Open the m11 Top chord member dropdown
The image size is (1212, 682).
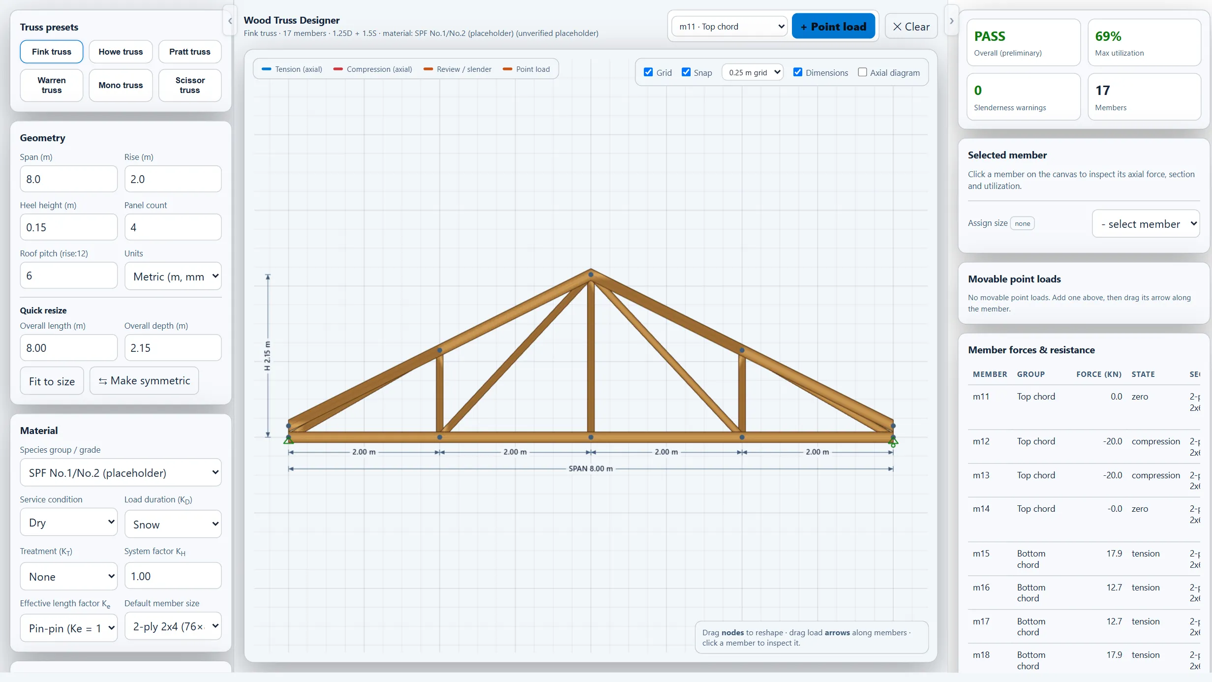click(x=729, y=27)
